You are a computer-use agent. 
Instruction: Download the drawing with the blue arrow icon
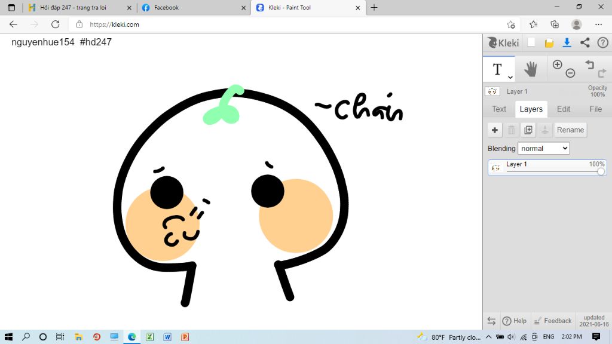pos(567,42)
